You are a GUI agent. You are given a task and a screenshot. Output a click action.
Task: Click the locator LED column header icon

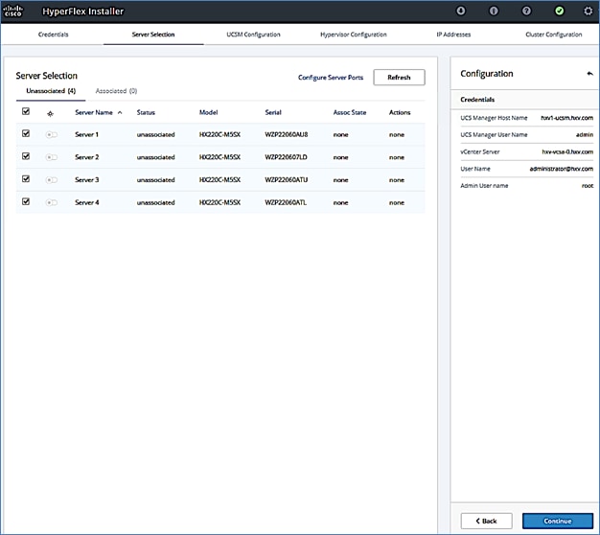pyautogui.click(x=50, y=114)
